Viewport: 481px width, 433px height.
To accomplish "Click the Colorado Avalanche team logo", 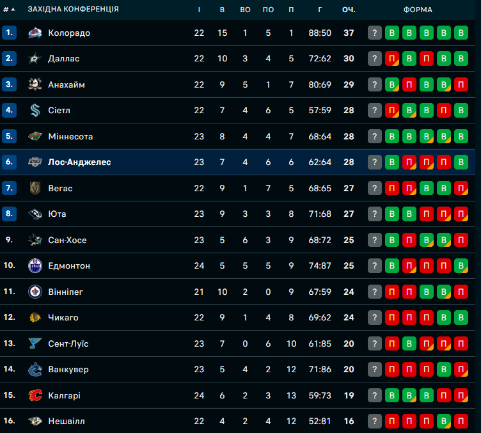I will point(35,33).
